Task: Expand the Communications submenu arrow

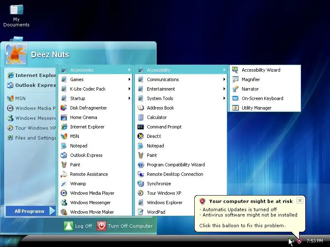Action: click(x=224, y=79)
